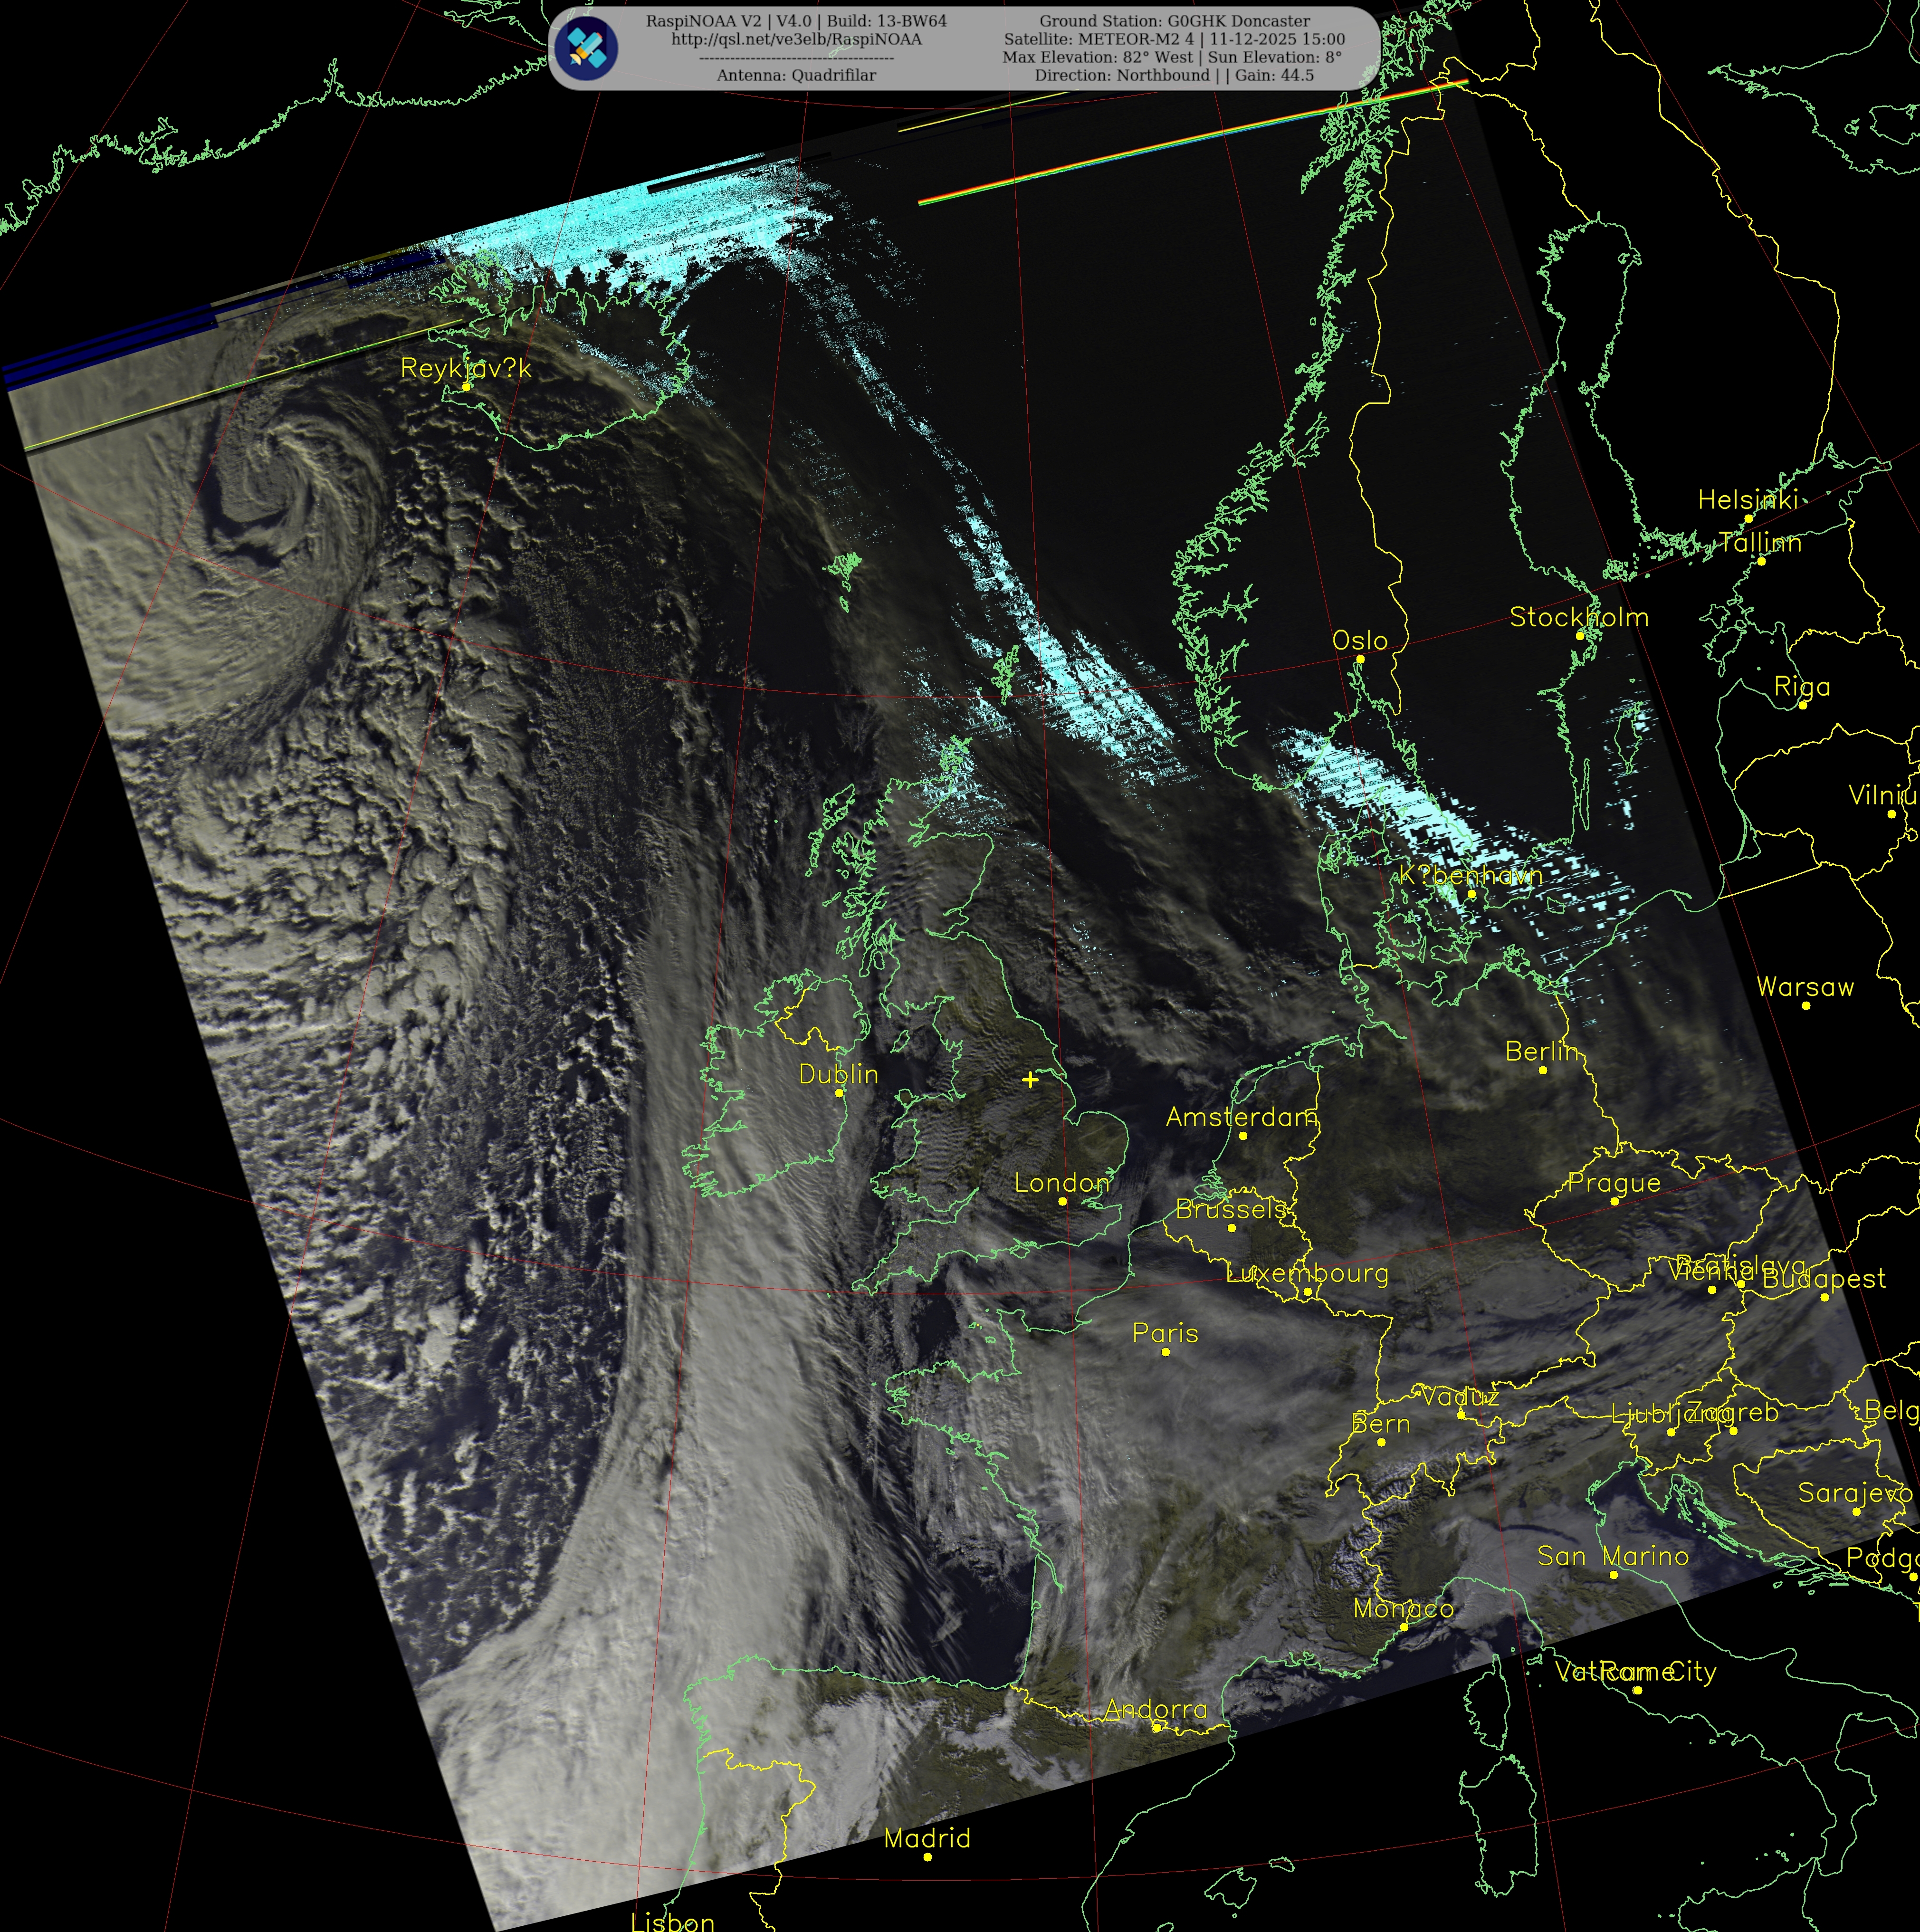Click the Satellite METEOR-M2 4 info line
Image resolution: width=1920 pixels, height=1932 pixels.
pos(1174,39)
